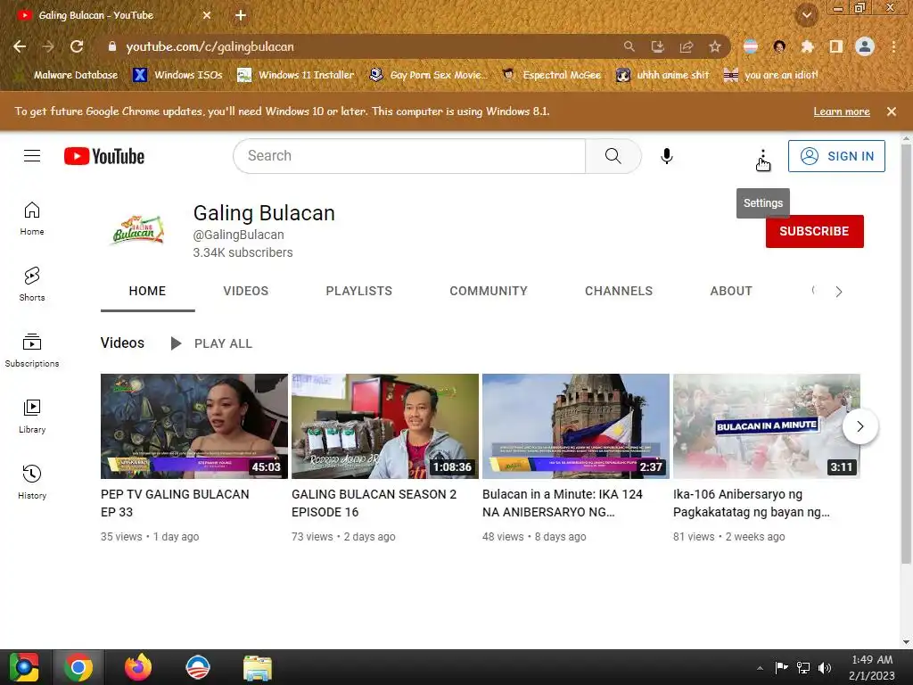The image size is (913, 685).
Task: Click into the YouTube Search field
Action: [x=409, y=156]
